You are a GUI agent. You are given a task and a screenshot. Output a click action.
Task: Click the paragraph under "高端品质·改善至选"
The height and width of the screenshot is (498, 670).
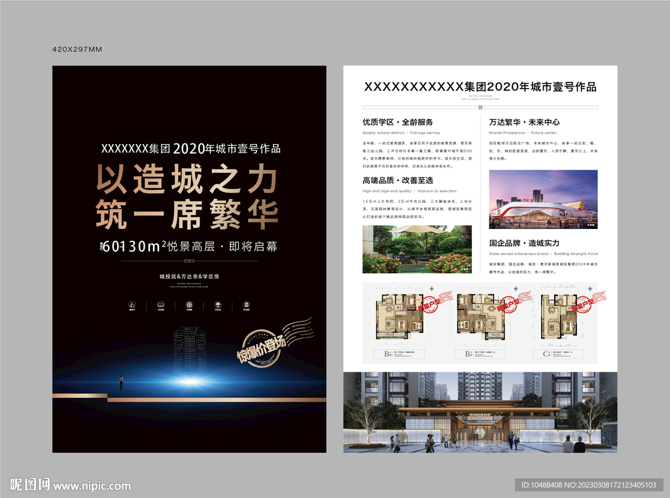(417, 209)
